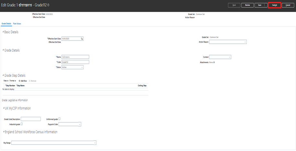
Task: Click the Add Row plus icon
Action: pyautogui.click(x=19, y=80)
